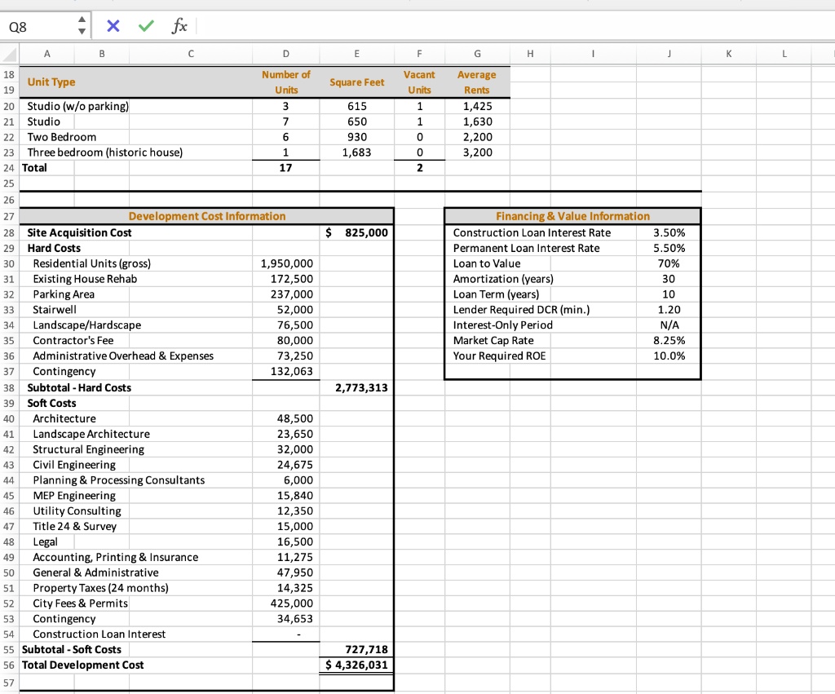The width and height of the screenshot is (835, 694).
Task: Select the City Fees & Permits 425,000 cell
Action: pyautogui.click(x=286, y=603)
